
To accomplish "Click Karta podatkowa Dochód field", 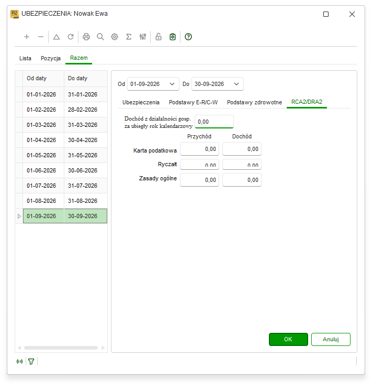I will (x=242, y=149).
